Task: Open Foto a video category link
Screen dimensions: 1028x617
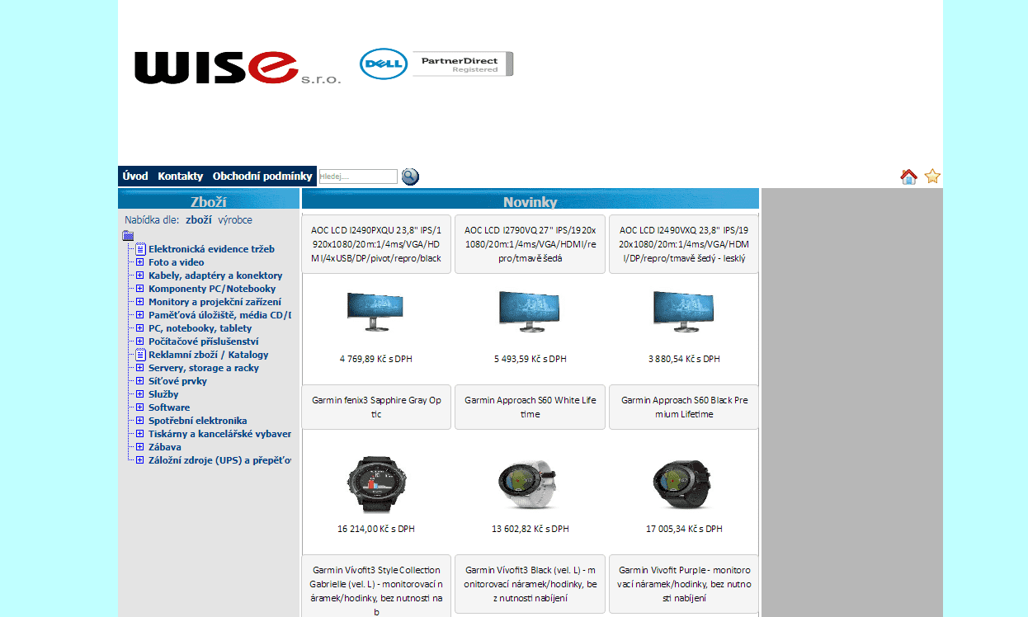Action: (x=177, y=262)
